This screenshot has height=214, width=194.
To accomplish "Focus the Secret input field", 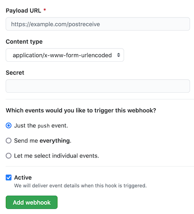I will point(98,86).
